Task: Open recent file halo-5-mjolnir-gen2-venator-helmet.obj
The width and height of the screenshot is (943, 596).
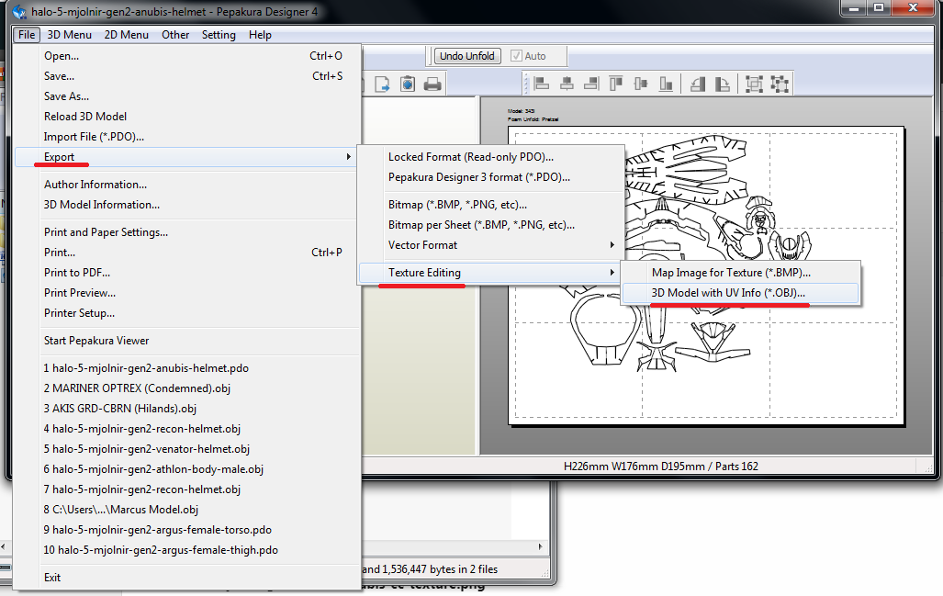Action: coord(187,449)
